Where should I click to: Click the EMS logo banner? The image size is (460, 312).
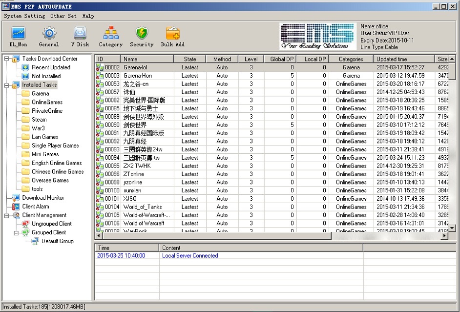318,36
